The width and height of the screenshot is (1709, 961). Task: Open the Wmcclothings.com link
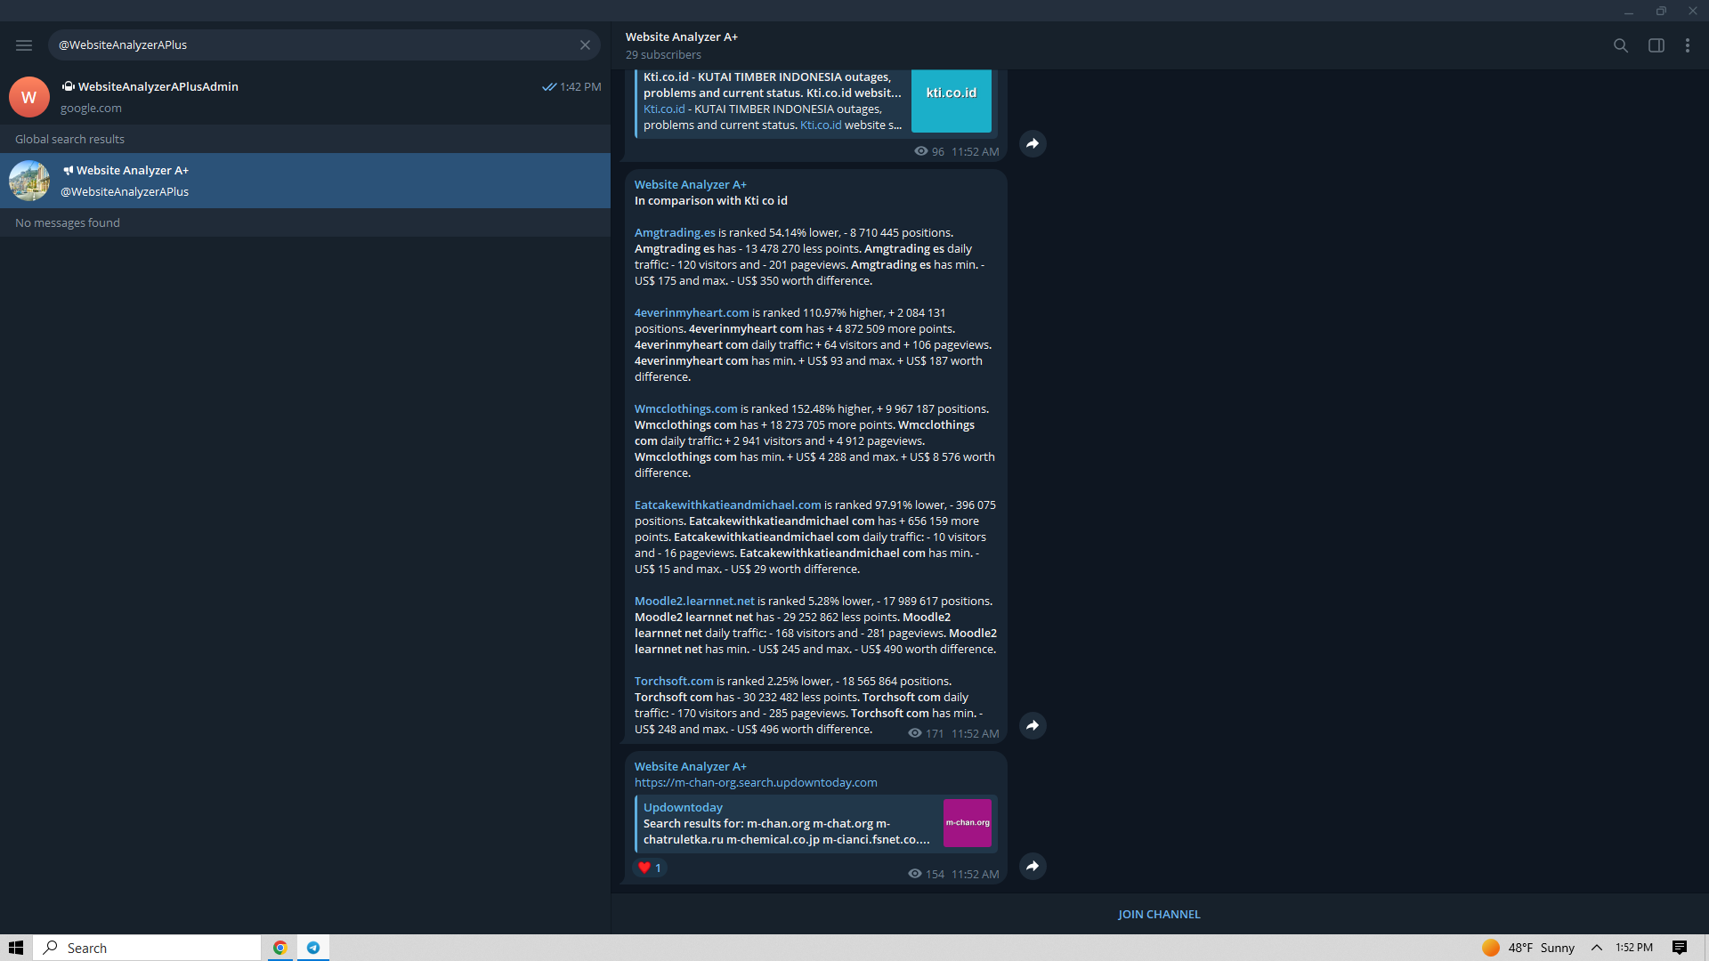685,409
